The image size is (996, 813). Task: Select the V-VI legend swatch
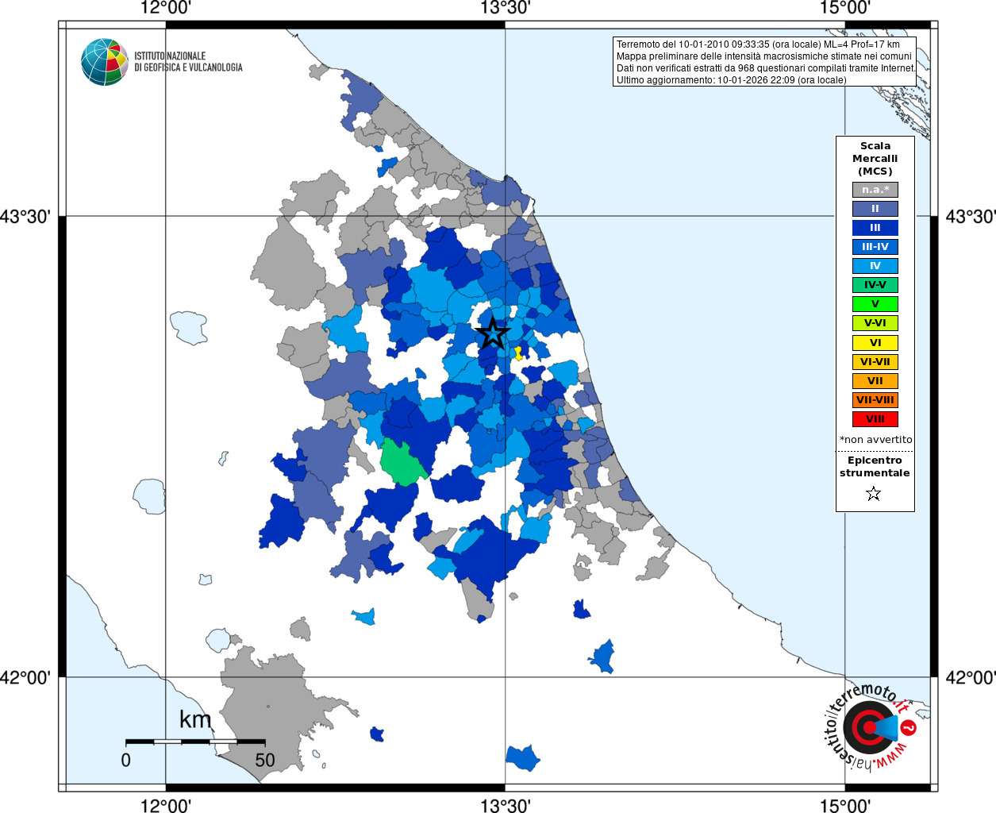875,323
